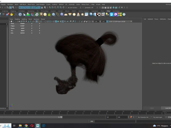The image size is (171, 128).
Task: Open Chrome from the Windows taskbar
Action: (26, 126)
